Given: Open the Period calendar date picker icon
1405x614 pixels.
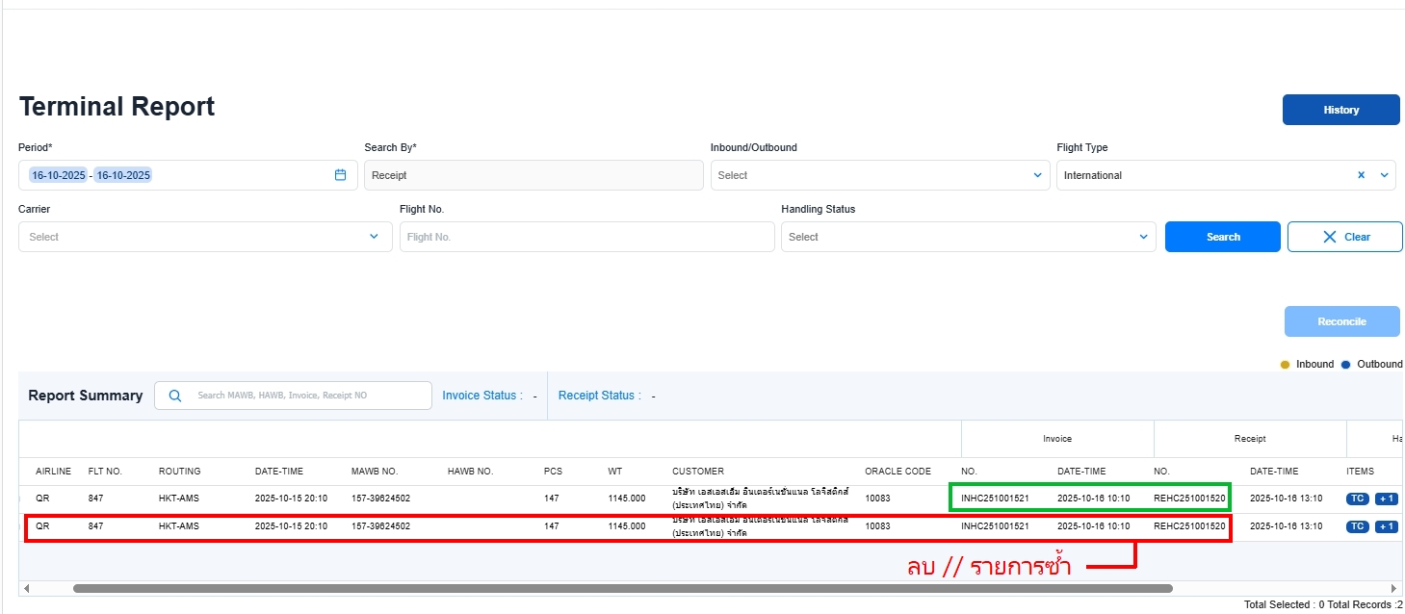Looking at the screenshot, I should 340,175.
